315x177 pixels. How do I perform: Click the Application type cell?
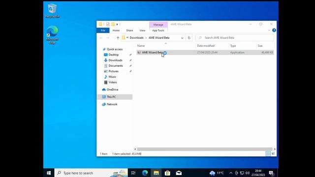pyautogui.click(x=237, y=53)
